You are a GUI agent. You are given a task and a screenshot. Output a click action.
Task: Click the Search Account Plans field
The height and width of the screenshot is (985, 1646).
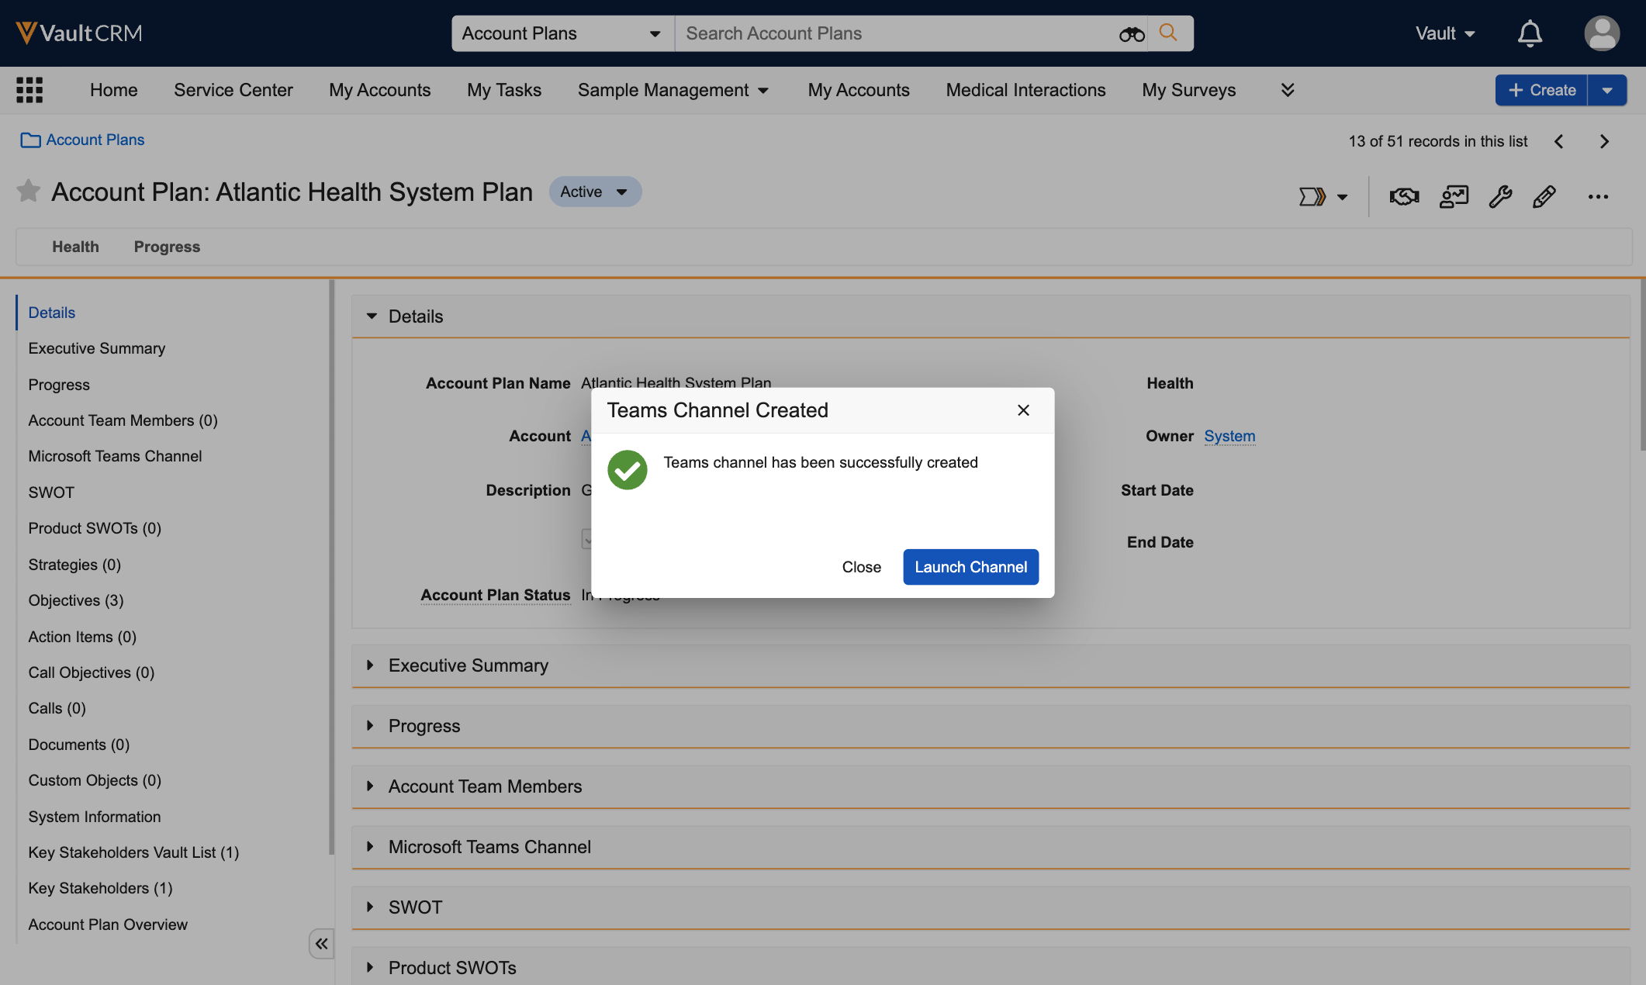tap(892, 34)
